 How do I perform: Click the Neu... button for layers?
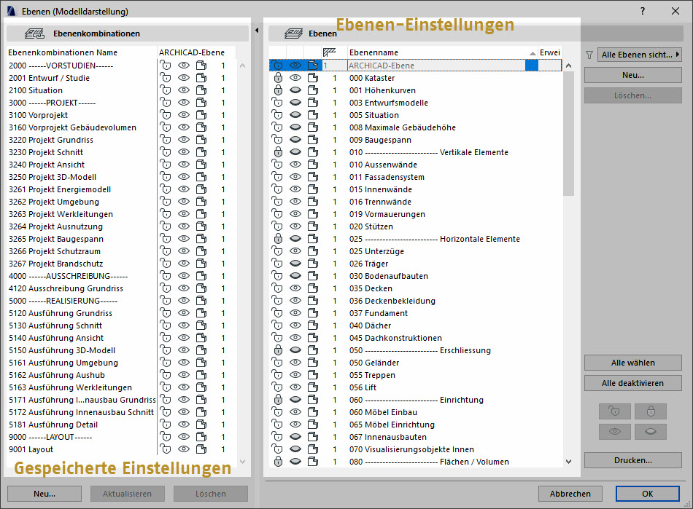[633, 75]
